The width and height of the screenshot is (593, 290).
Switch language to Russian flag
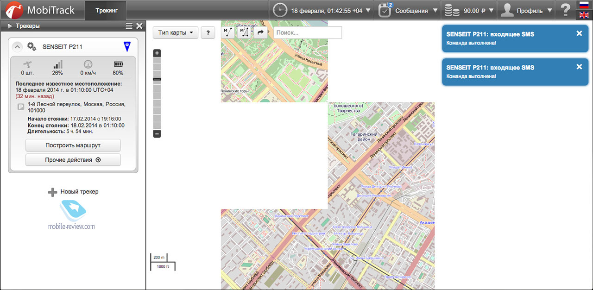coord(584,5)
